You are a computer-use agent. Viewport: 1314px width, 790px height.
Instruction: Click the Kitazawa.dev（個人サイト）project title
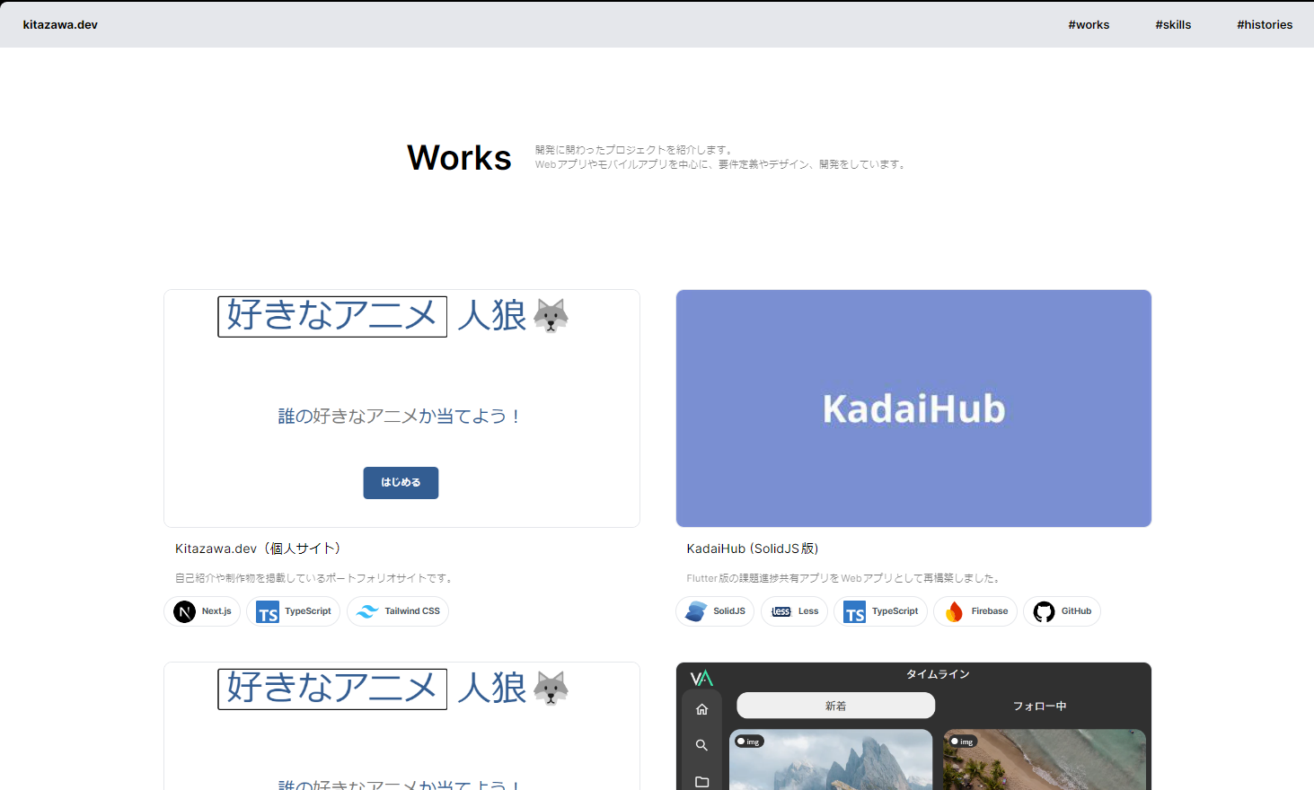259,549
